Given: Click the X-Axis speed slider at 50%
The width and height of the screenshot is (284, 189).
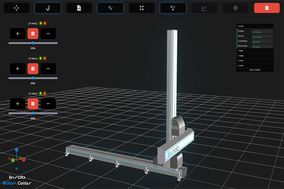Looking at the screenshot, I should click(x=33, y=43).
